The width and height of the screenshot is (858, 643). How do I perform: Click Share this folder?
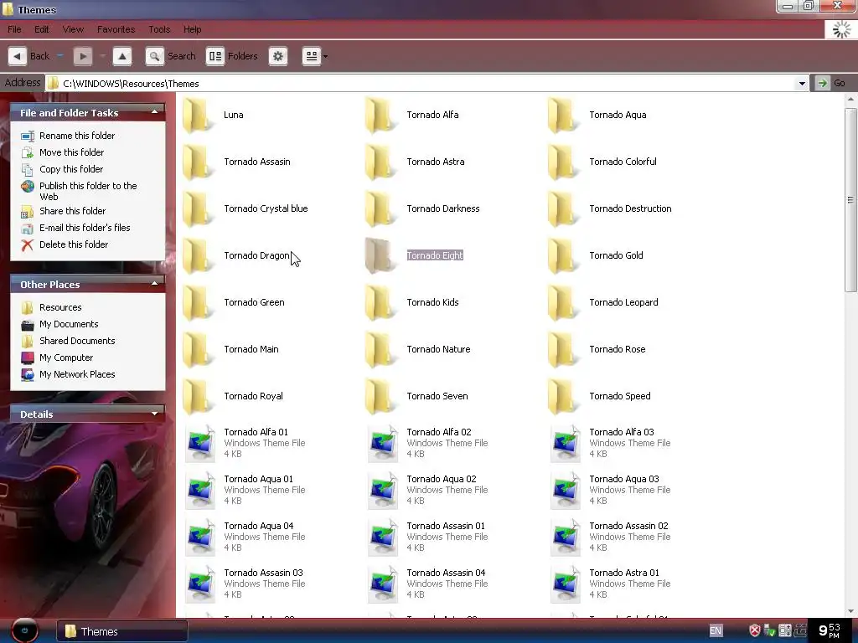[x=73, y=211]
